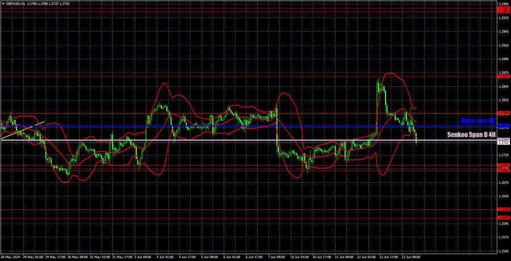The width and height of the screenshot is (511, 261).
Task: Click the red 1.2987 price tag at top
Action: 503,8
